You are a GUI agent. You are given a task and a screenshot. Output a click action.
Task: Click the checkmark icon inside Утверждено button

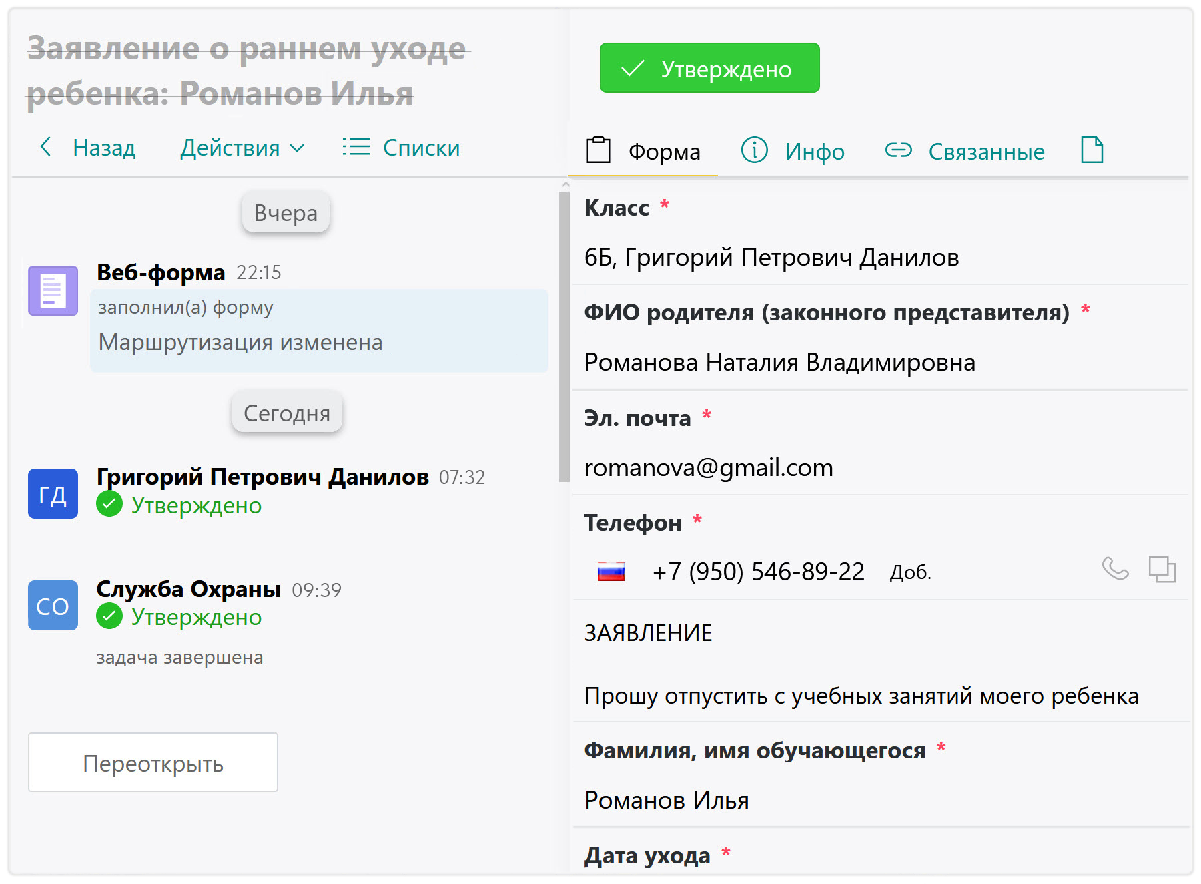click(633, 68)
